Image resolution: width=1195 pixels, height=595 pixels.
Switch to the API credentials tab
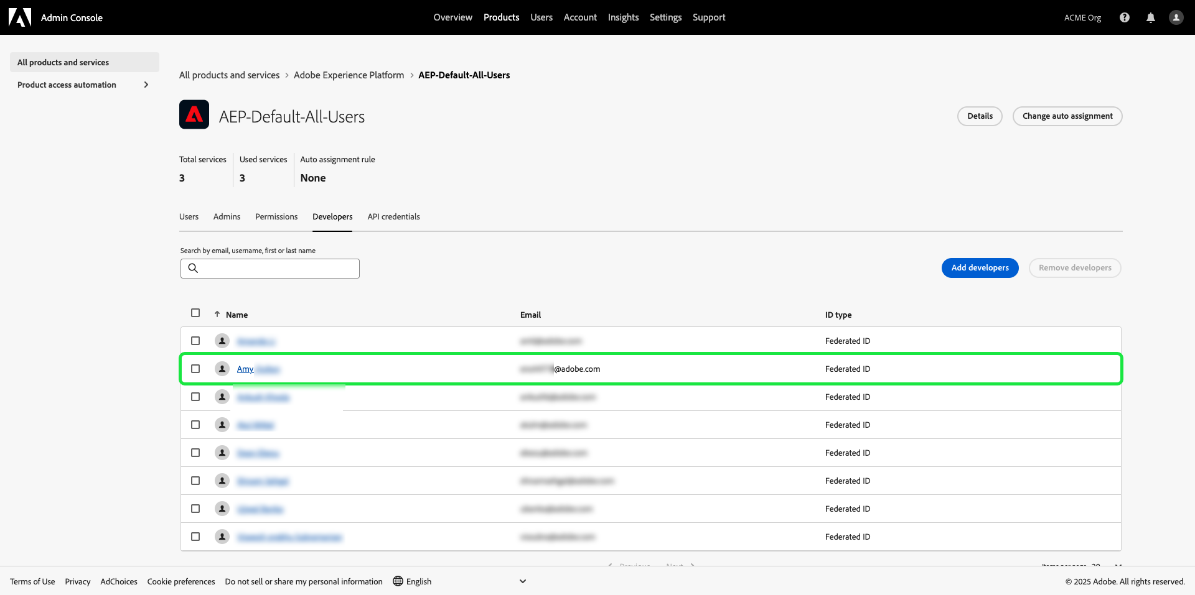tap(393, 217)
